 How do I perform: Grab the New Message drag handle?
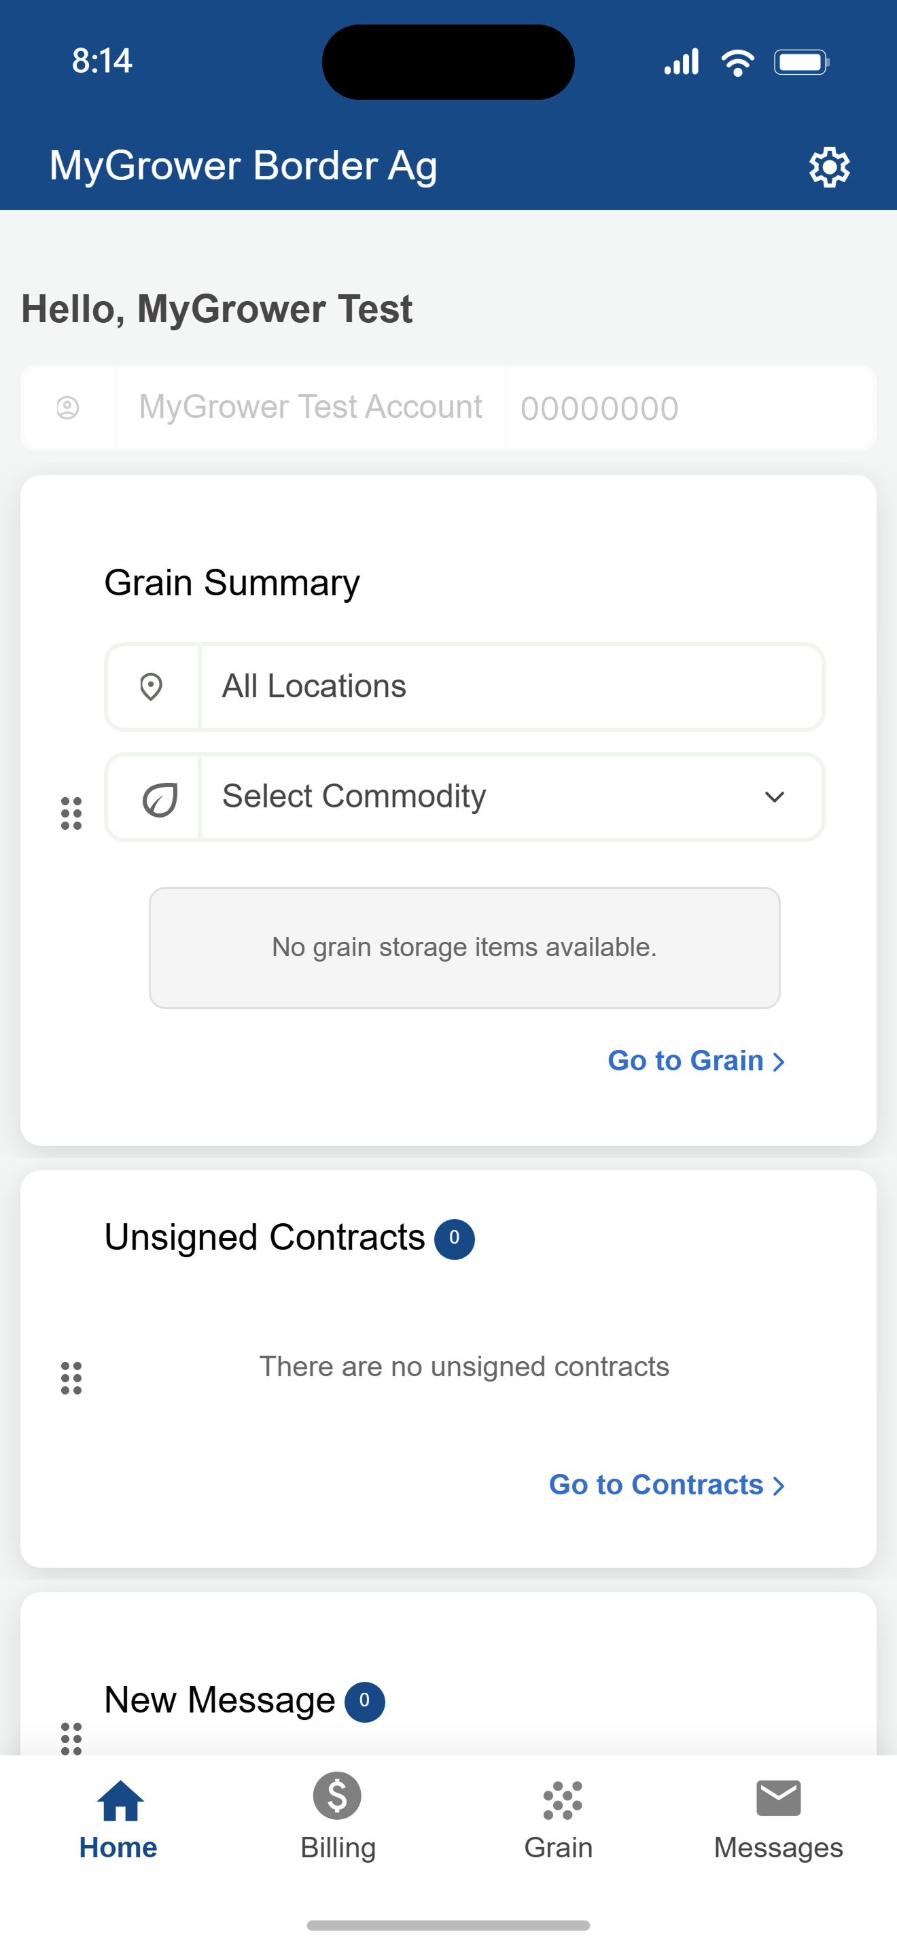pyautogui.click(x=71, y=1738)
